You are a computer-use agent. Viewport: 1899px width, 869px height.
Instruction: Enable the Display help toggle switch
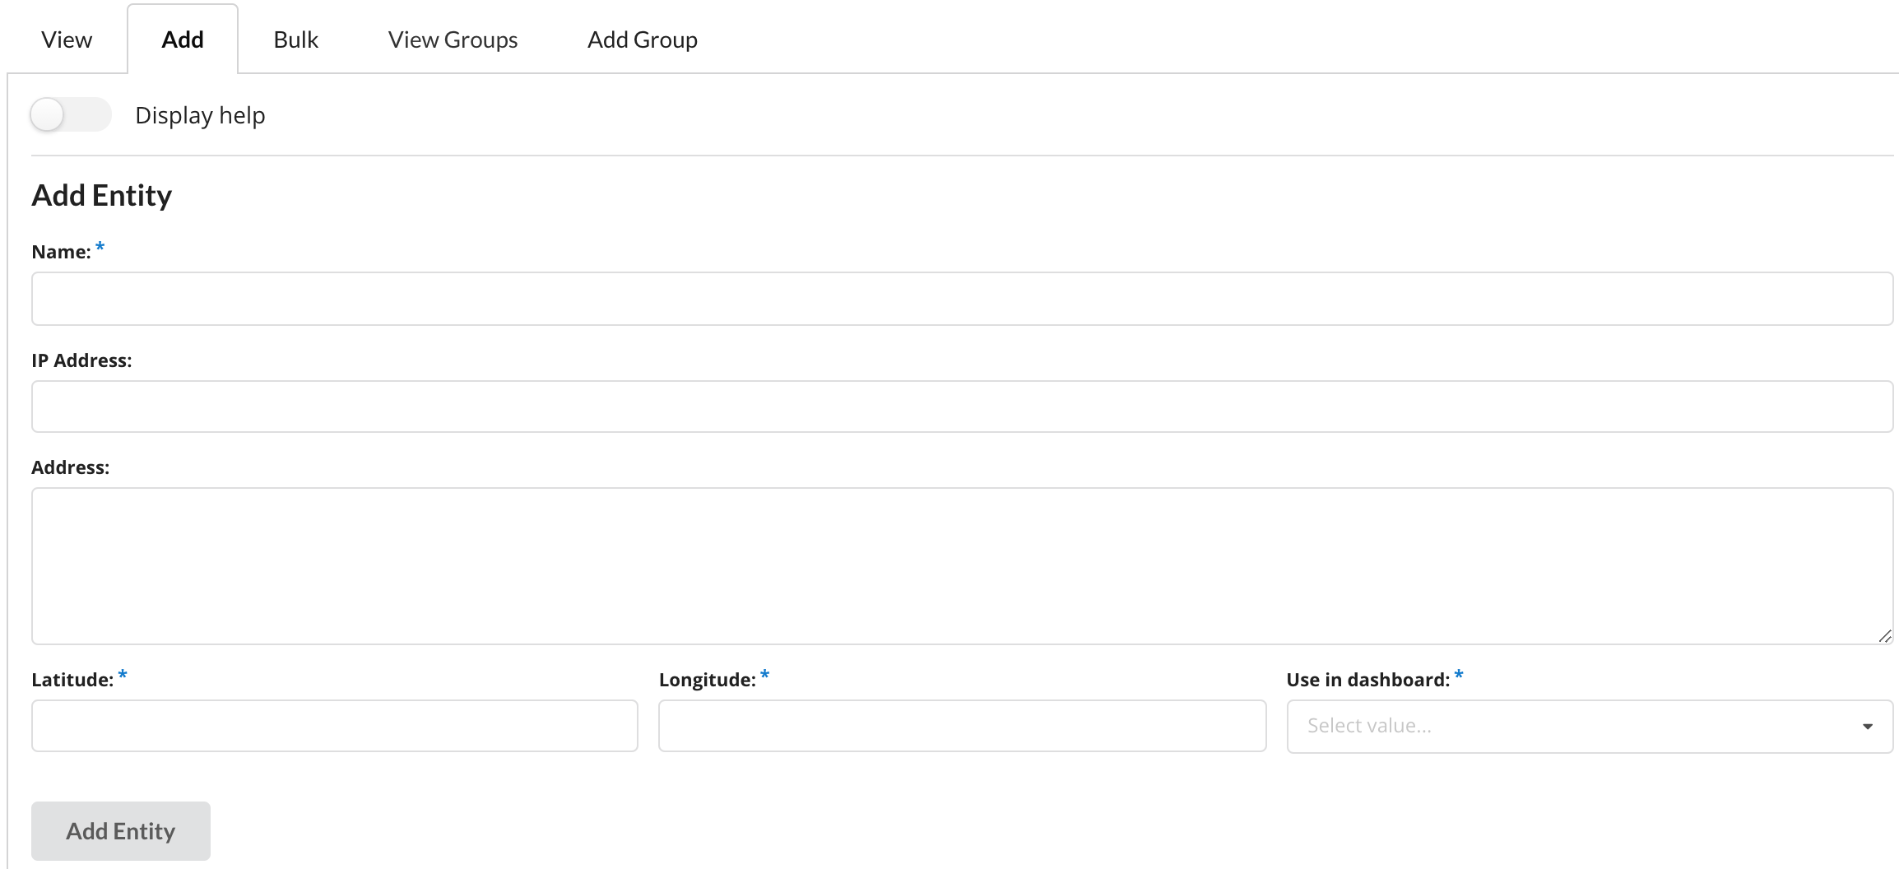click(70, 115)
